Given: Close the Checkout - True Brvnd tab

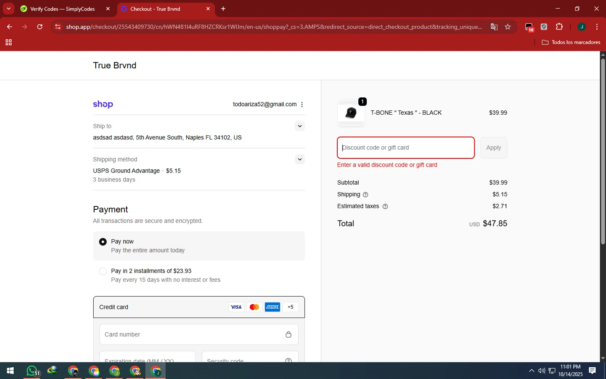Looking at the screenshot, I should (208, 8).
